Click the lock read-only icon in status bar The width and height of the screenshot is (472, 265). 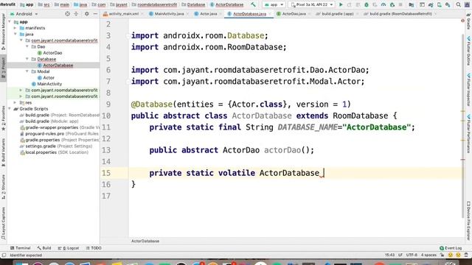tap(442, 255)
